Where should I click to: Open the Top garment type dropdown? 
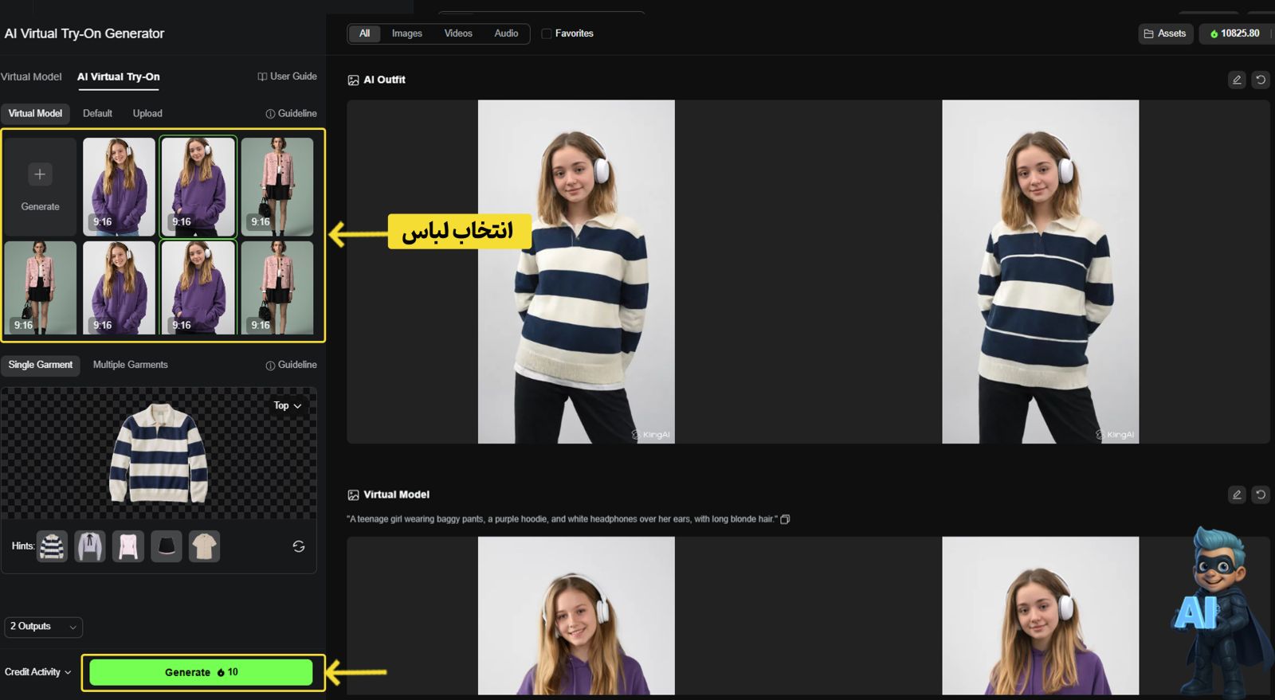point(288,406)
